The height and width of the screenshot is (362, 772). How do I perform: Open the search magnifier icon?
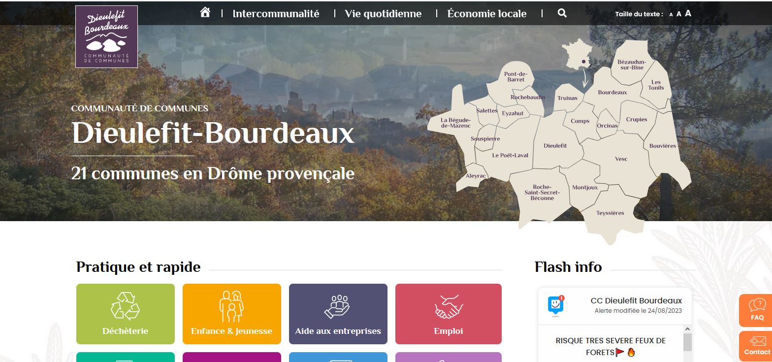(x=562, y=13)
